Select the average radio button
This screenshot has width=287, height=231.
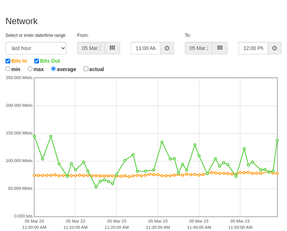pyautogui.click(x=53, y=69)
